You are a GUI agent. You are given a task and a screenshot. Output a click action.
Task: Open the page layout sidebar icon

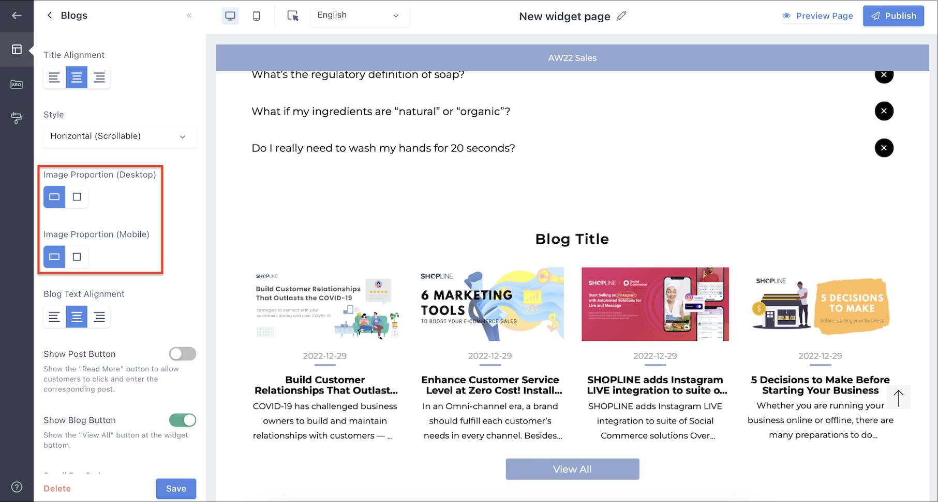coord(17,50)
